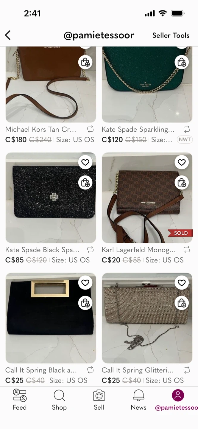Open the Sell camera tab
The height and width of the screenshot is (429, 198).
click(99, 400)
